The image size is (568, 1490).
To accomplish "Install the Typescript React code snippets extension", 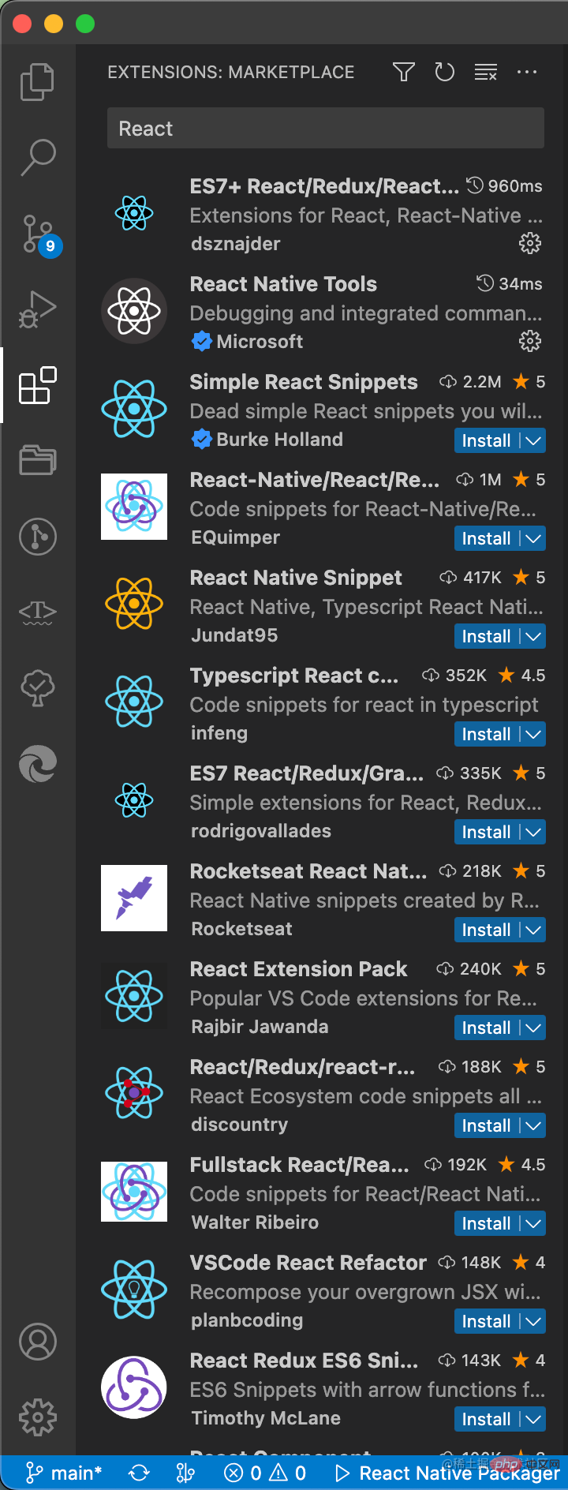I will pyautogui.click(x=486, y=734).
